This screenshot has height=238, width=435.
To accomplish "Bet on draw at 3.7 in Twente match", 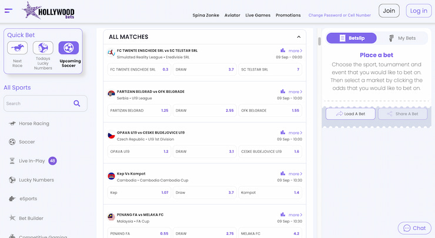I will (205, 69).
